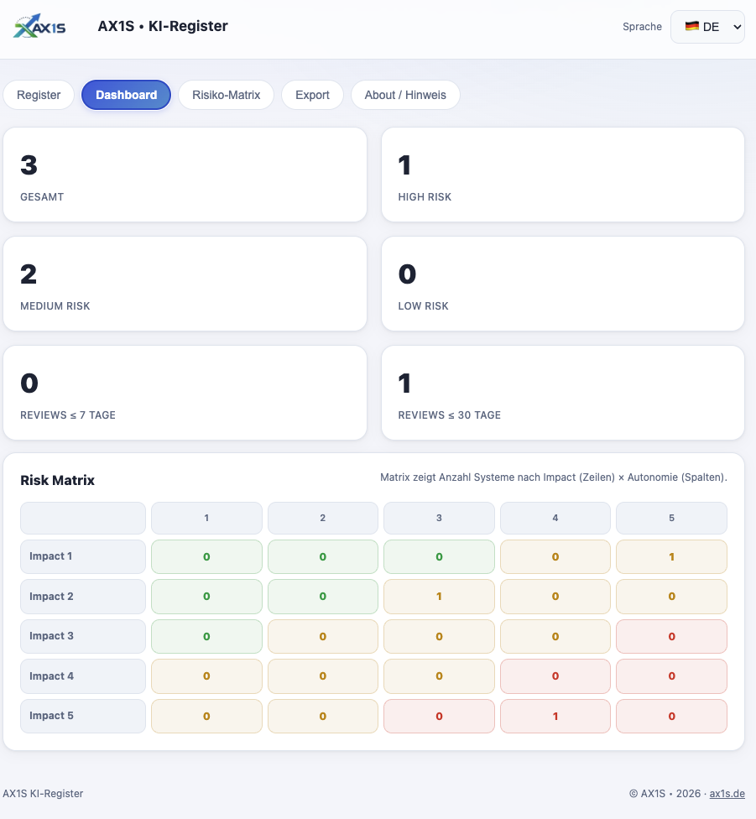Click the MEDIUM RISK card showing 2

tap(185, 283)
